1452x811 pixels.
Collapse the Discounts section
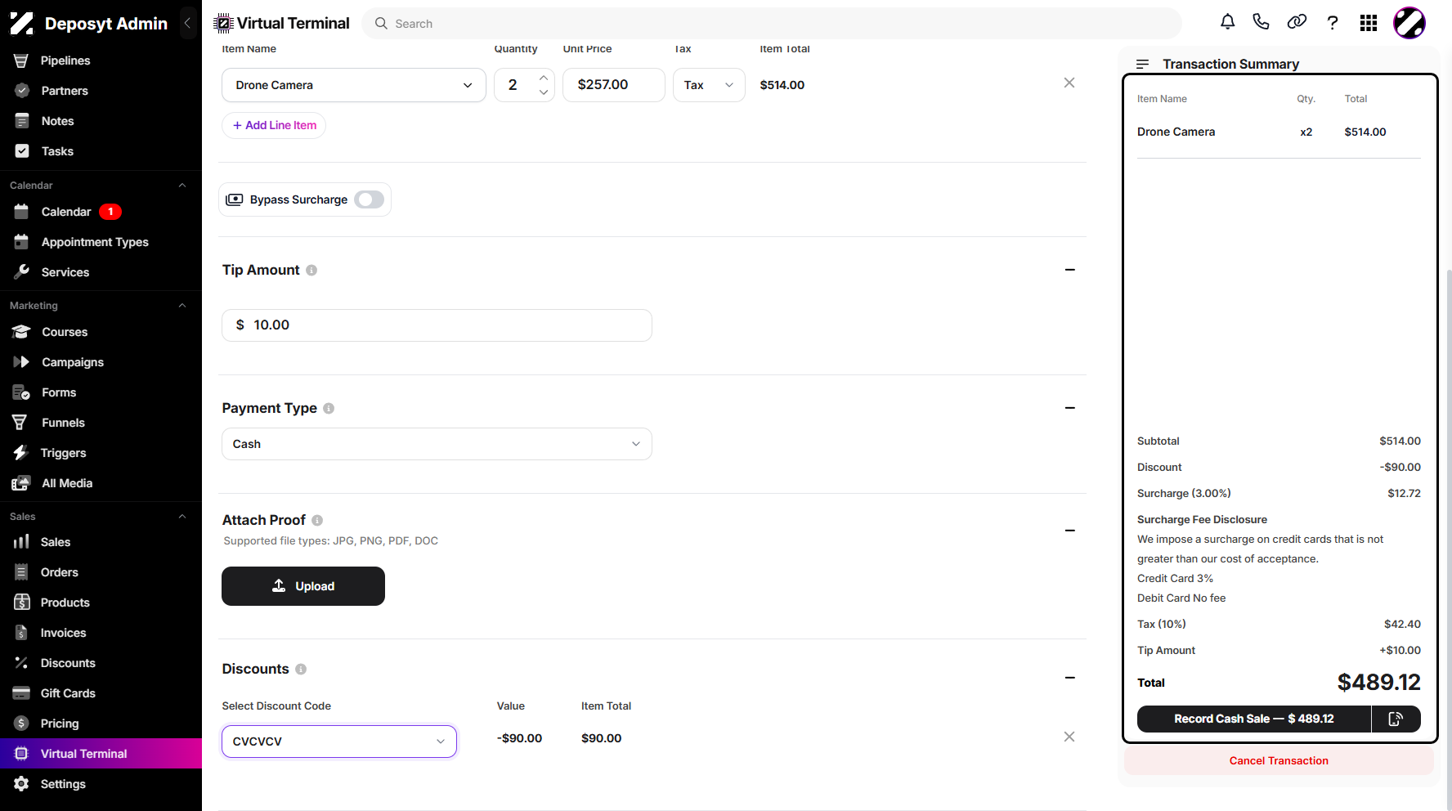click(x=1069, y=678)
